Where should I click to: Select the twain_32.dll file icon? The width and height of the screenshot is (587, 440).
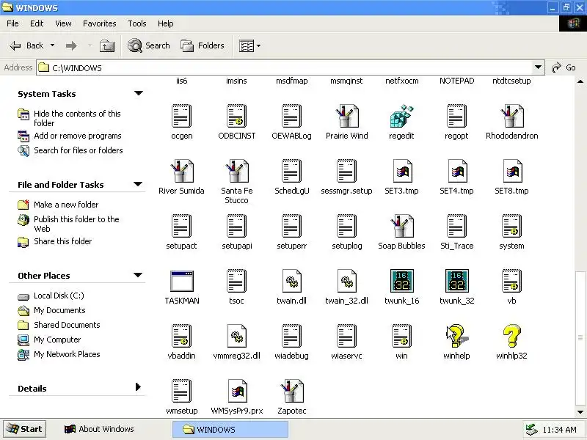point(346,281)
